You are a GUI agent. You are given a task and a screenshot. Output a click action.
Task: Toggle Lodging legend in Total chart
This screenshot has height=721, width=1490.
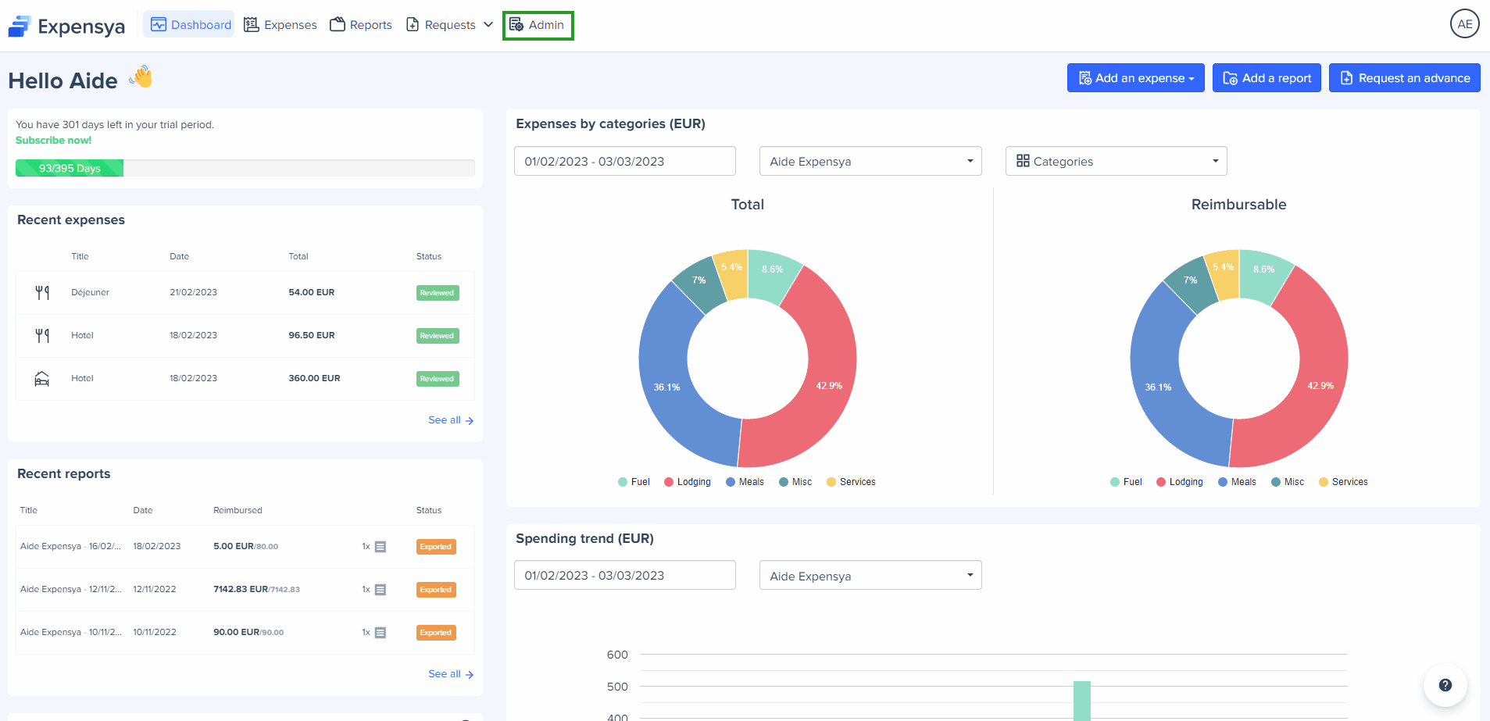[687, 482]
